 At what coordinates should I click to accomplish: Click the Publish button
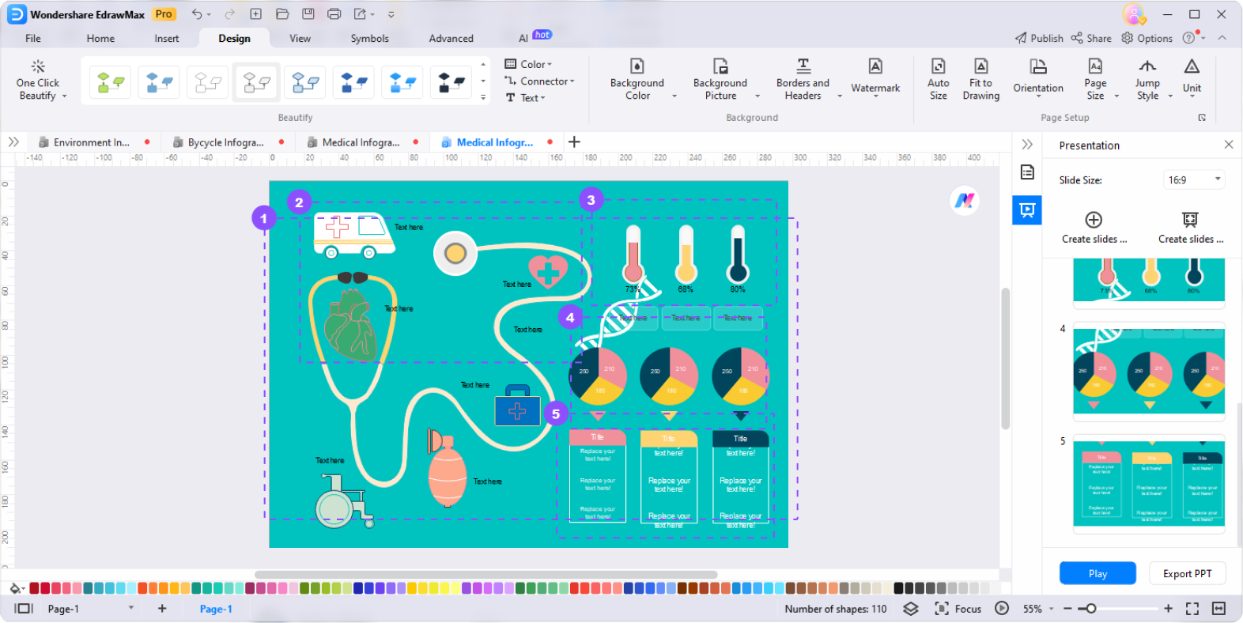click(1039, 38)
